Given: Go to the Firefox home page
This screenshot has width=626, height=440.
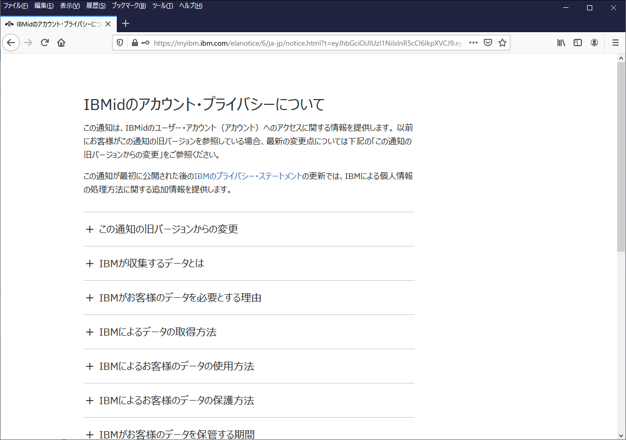Looking at the screenshot, I should 61,43.
